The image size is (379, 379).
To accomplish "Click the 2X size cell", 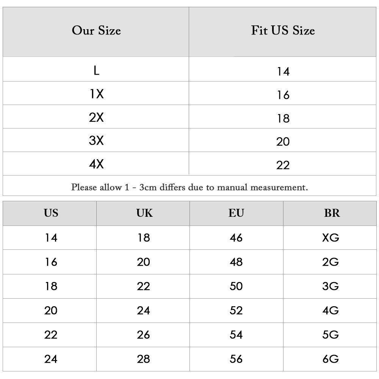I will (x=96, y=117).
